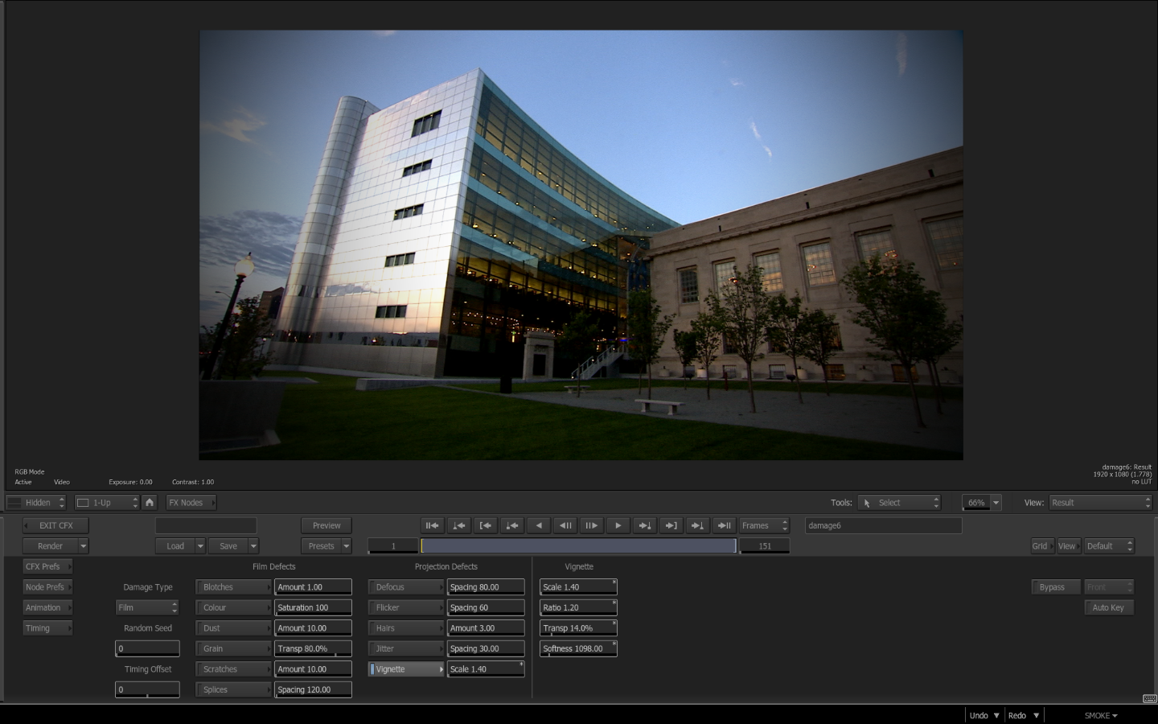Click the EXIT CFX button
The width and height of the screenshot is (1158, 724).
[x=55, y=526]
